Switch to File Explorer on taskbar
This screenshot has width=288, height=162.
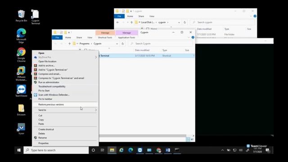click(112, 150)
